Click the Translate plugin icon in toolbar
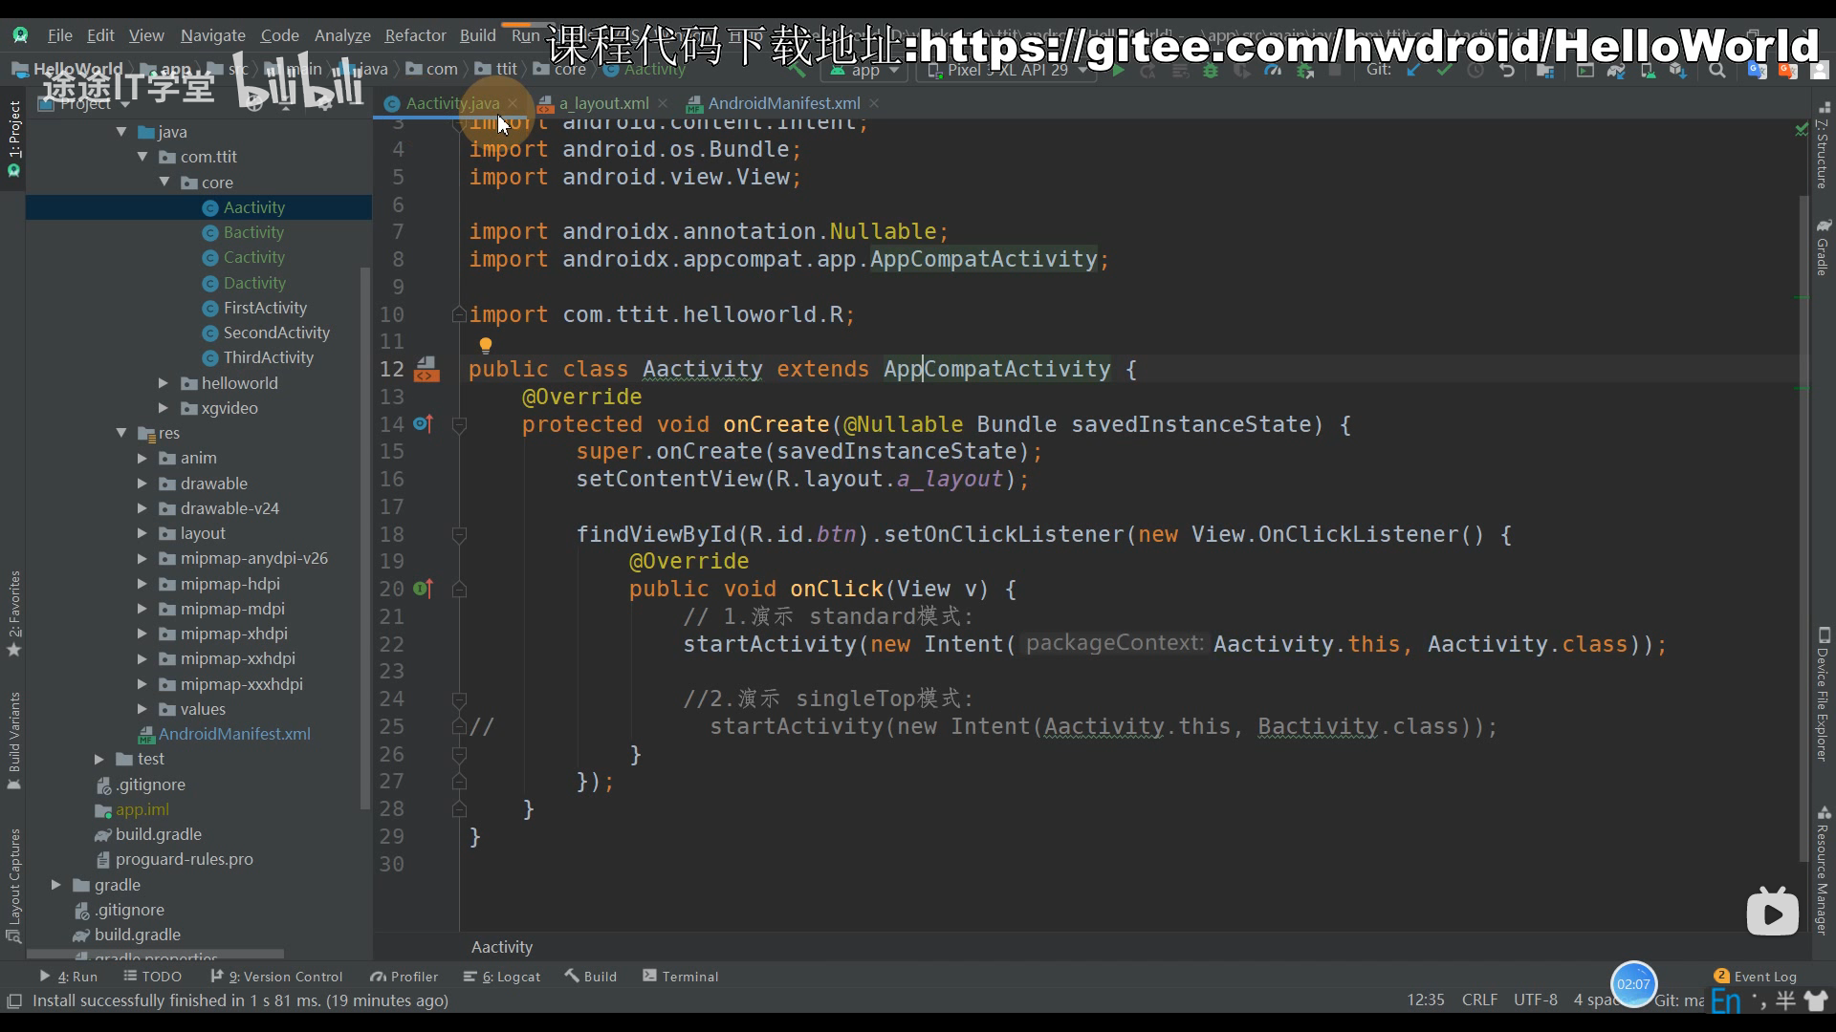The width and height of the screenshot is (1836, 1032). 1757,71
